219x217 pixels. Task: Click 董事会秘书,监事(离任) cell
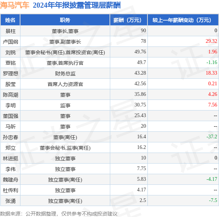[65, 148]
